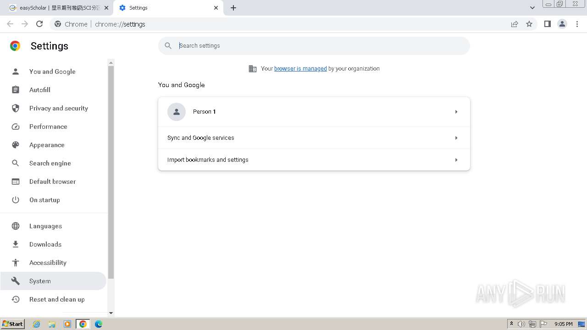The height and width of the screenshot is (330, 587).
Task: Close the easyScholar tab
Action: click(106, 8)
